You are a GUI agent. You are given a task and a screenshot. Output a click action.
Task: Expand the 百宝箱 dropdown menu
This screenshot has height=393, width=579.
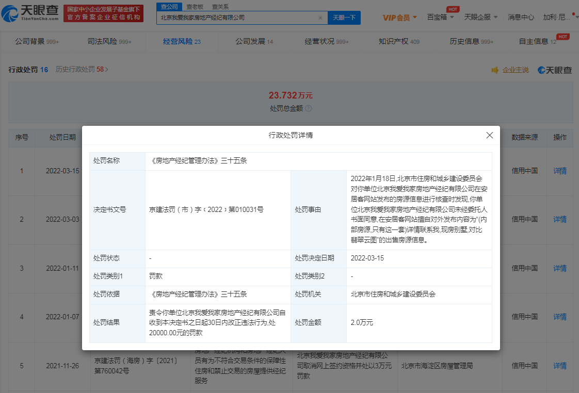[x=440, y=18]
